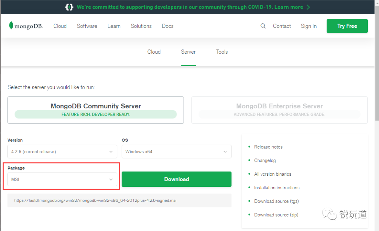Open the Release notes link

(268, 147)
